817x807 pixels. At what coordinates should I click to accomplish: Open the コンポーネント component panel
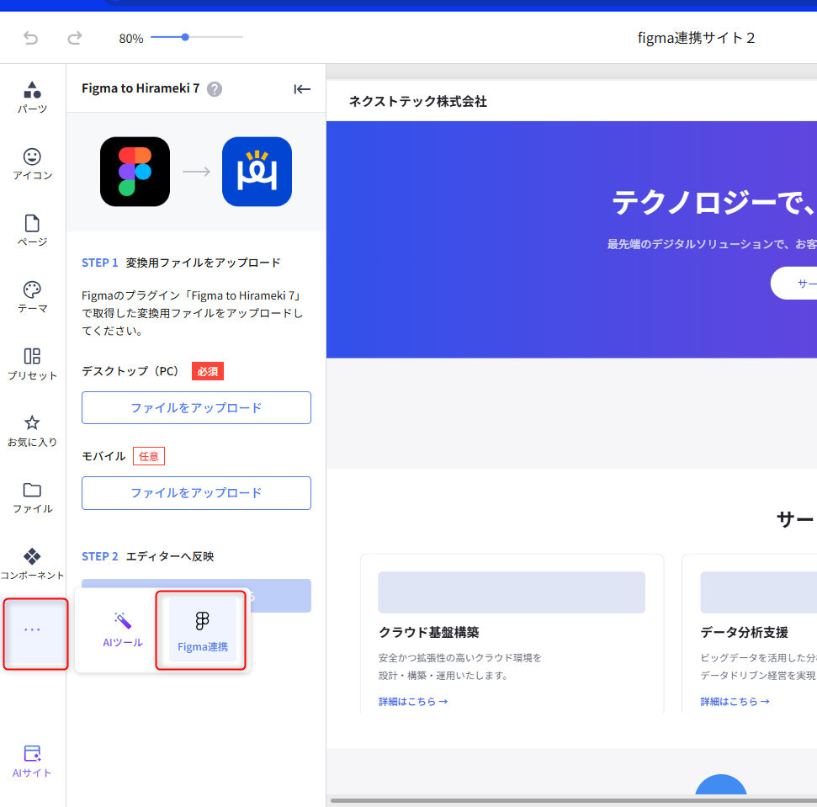tap(32, 564)
